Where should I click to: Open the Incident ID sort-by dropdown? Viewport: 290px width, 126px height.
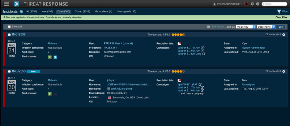(246, 27)
